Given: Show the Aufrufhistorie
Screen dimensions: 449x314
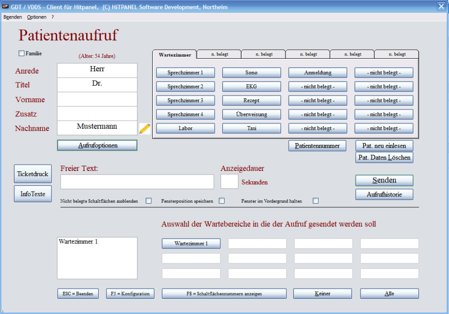Looking at the screenshot, I should click(384, 195).
